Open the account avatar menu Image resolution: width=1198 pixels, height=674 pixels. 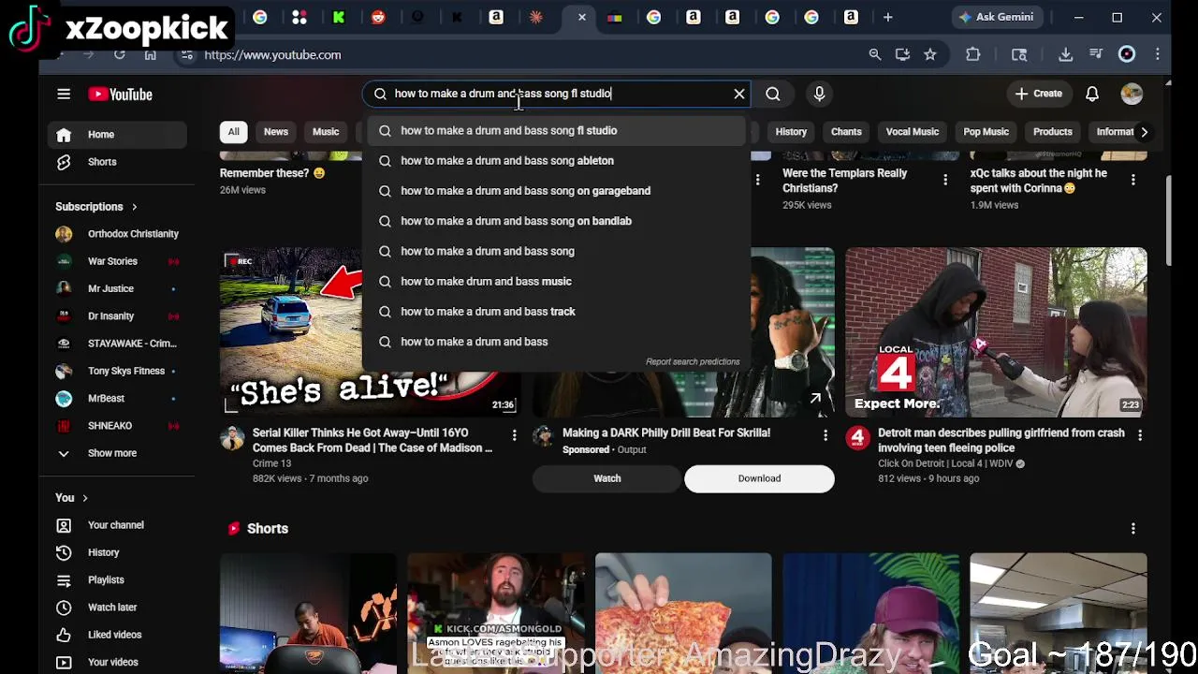coord(1132,94)
